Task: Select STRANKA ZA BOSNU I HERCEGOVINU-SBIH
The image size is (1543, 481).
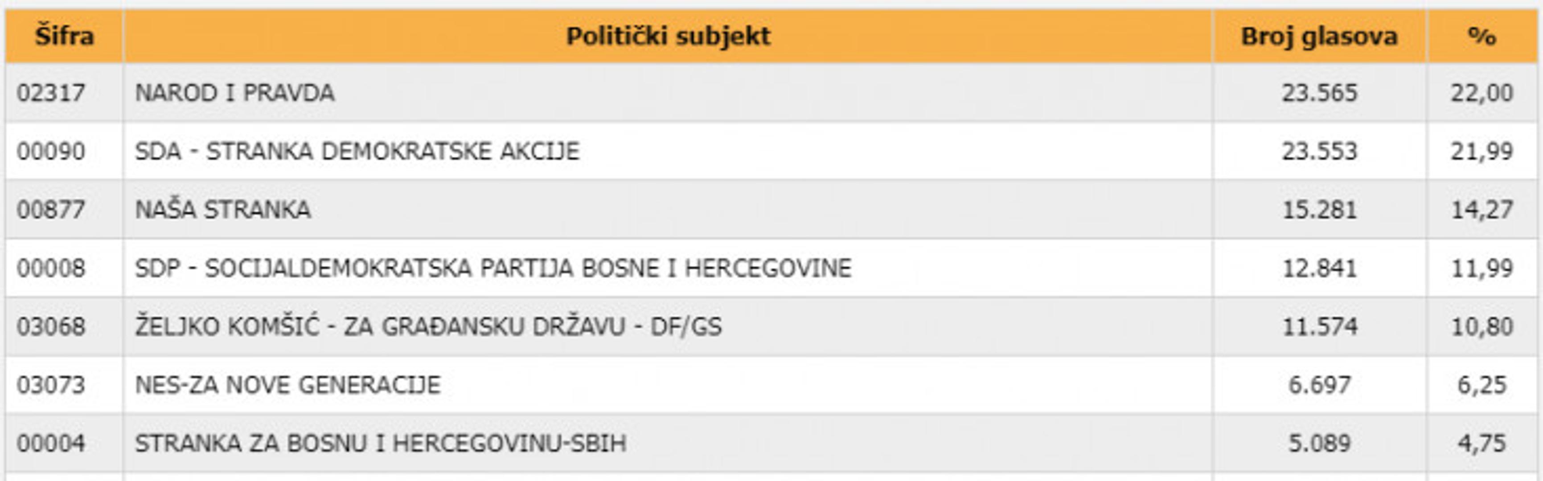Action: [381, 443]
